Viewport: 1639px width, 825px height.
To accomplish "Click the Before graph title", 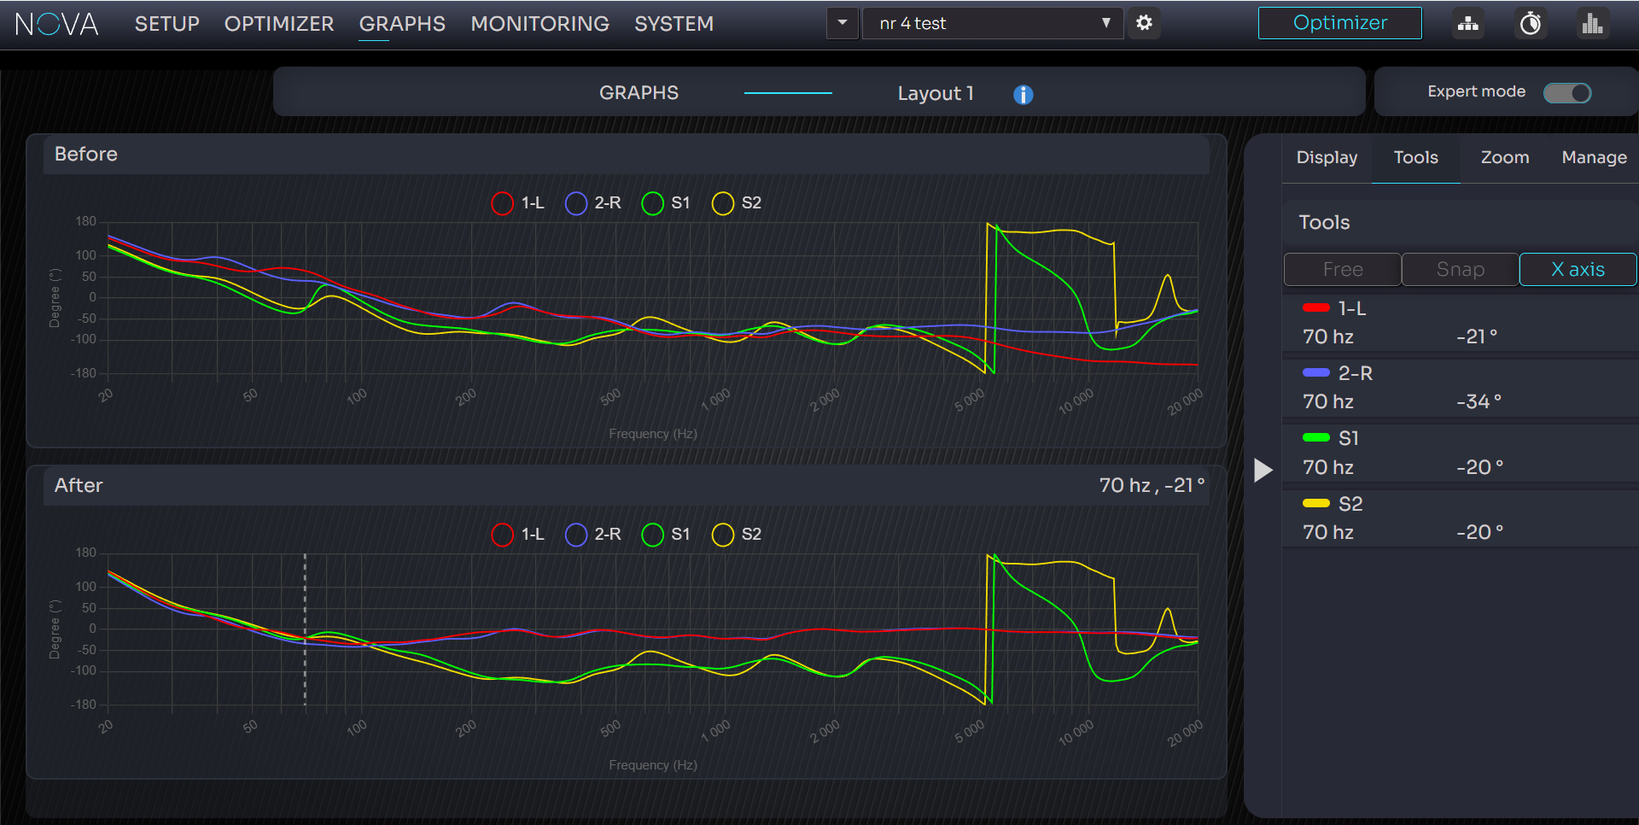I will point(86,154).
